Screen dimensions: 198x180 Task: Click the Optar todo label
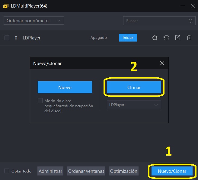(21, 171)
